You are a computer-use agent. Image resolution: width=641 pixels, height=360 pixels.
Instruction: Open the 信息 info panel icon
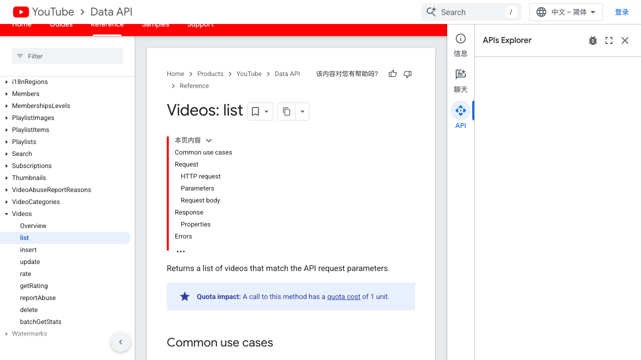[461, 39]
